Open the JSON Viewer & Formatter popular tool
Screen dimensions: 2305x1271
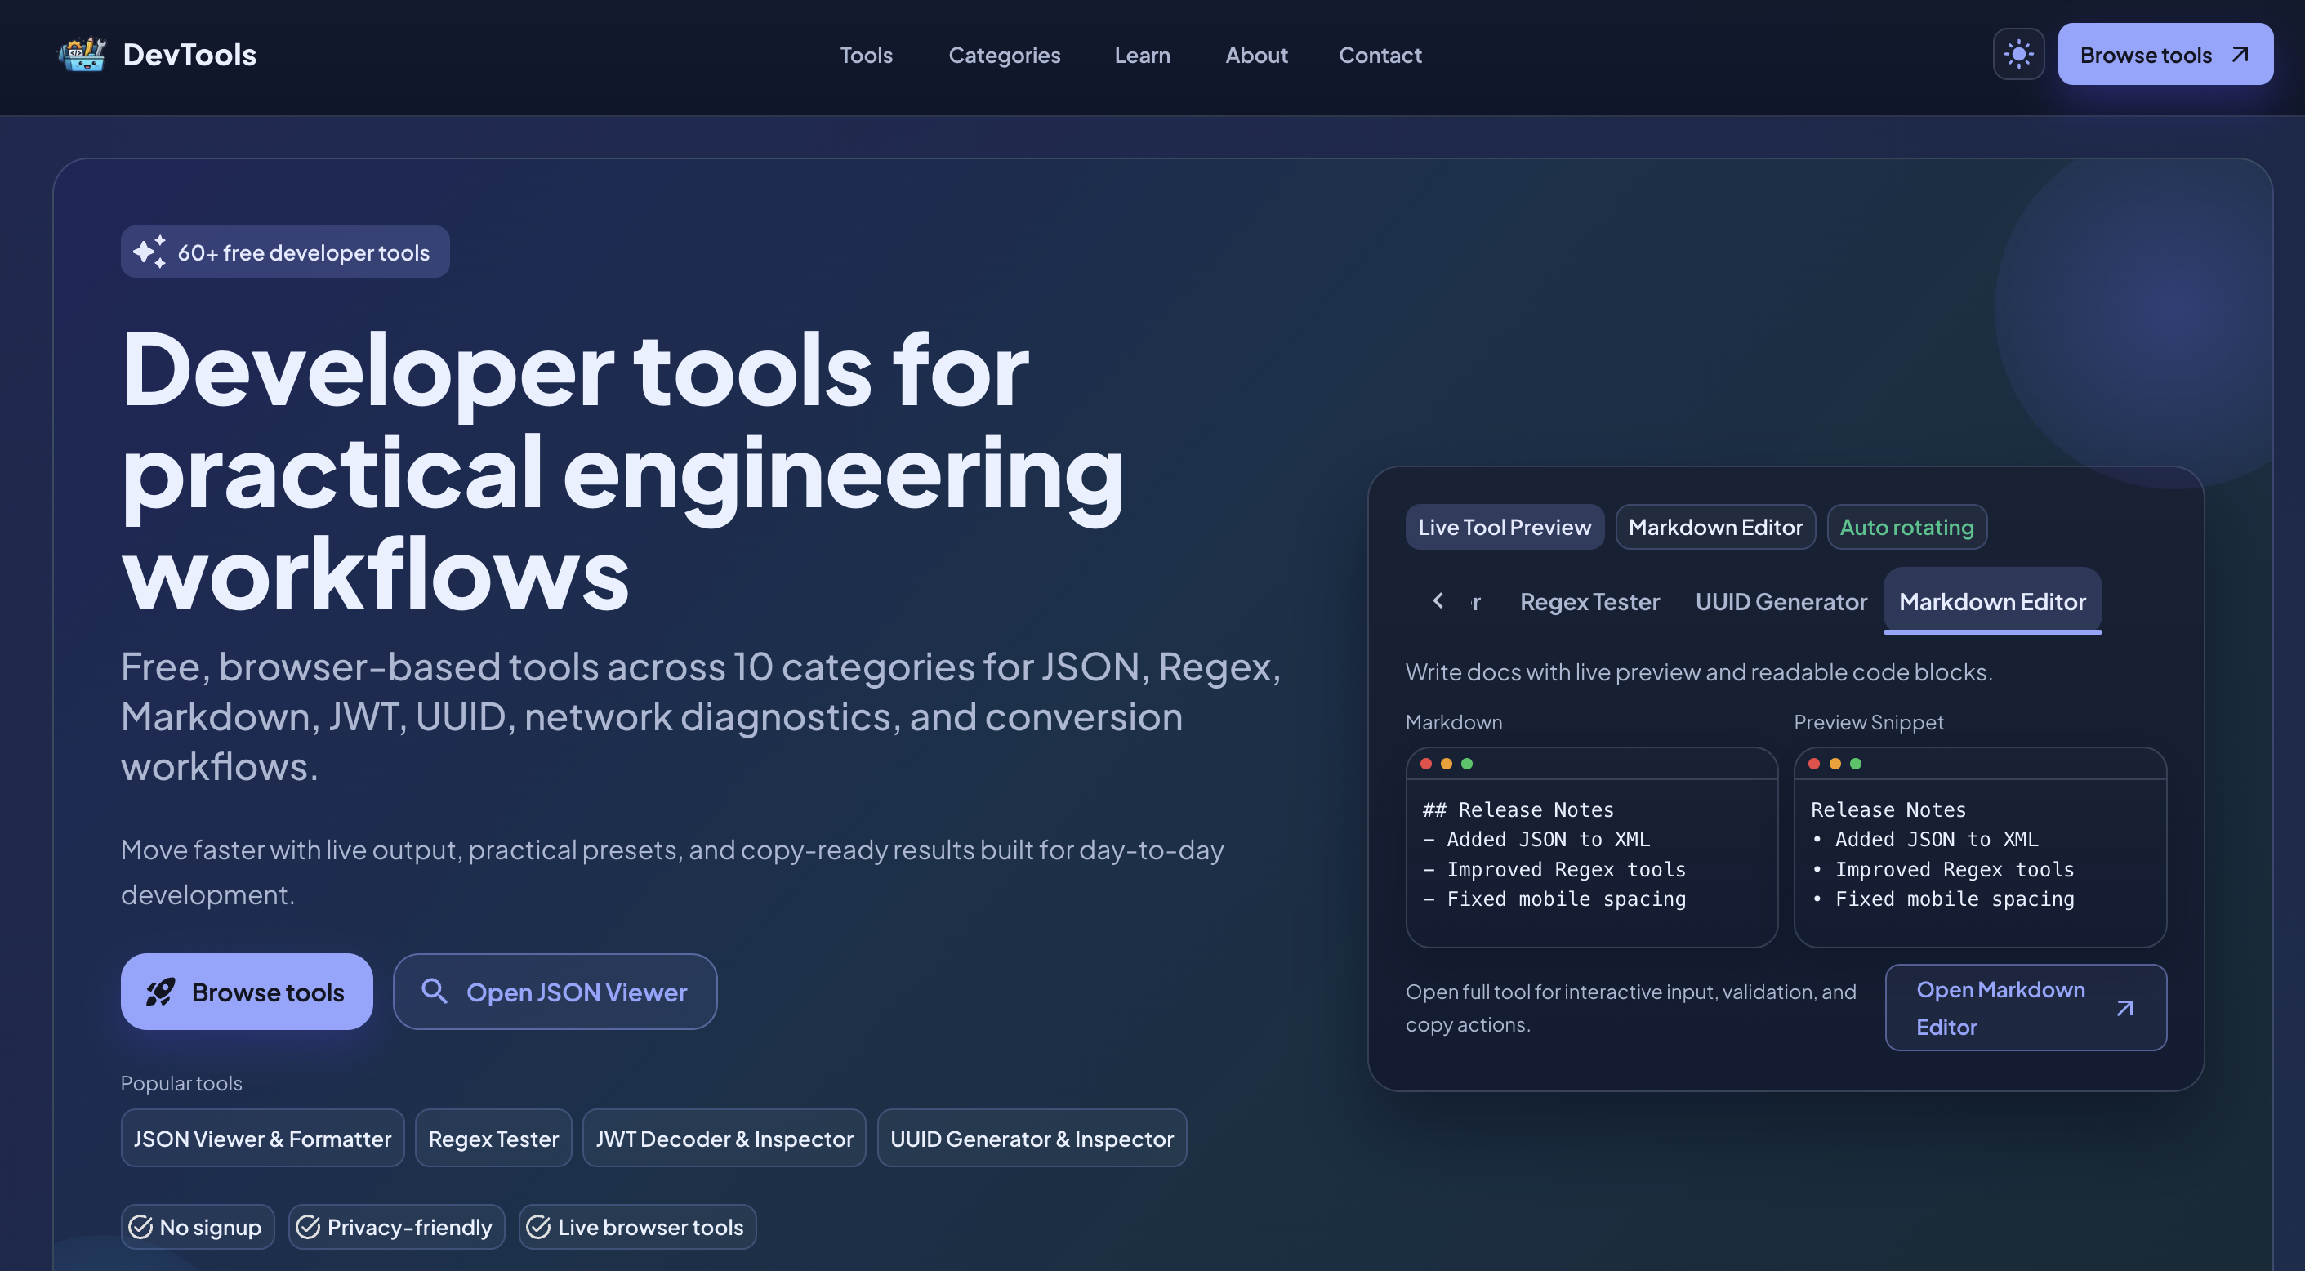coord(262,1139)
